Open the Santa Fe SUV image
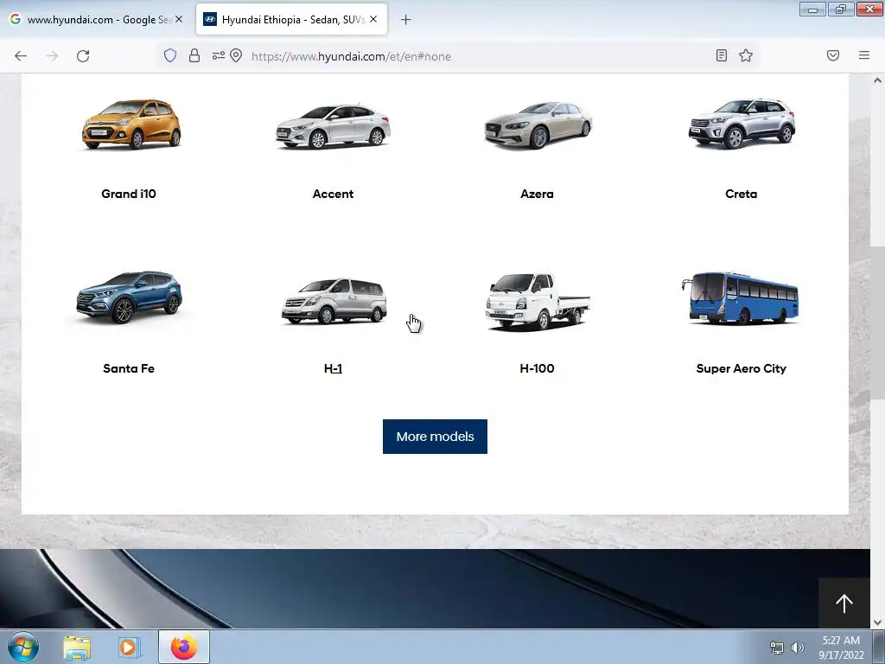This screenshot has height=664, width=885. click(130, 297)
